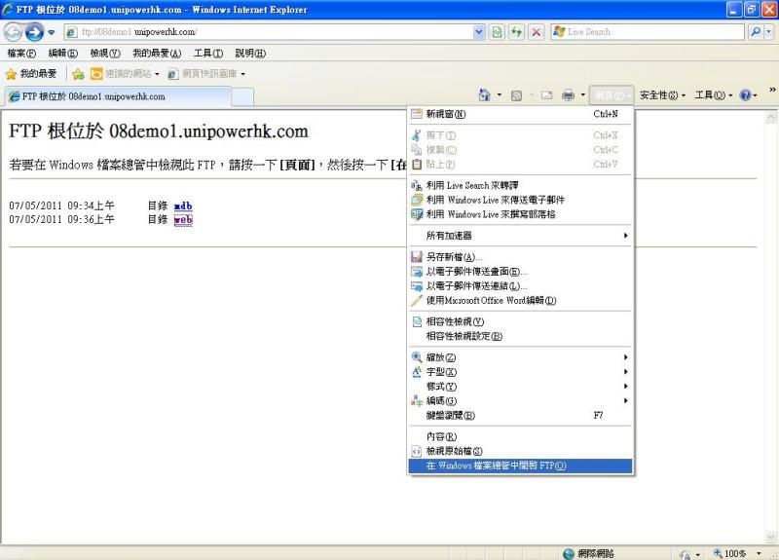Choose 檢視原始檔(S) view source entry

[520, 451]
